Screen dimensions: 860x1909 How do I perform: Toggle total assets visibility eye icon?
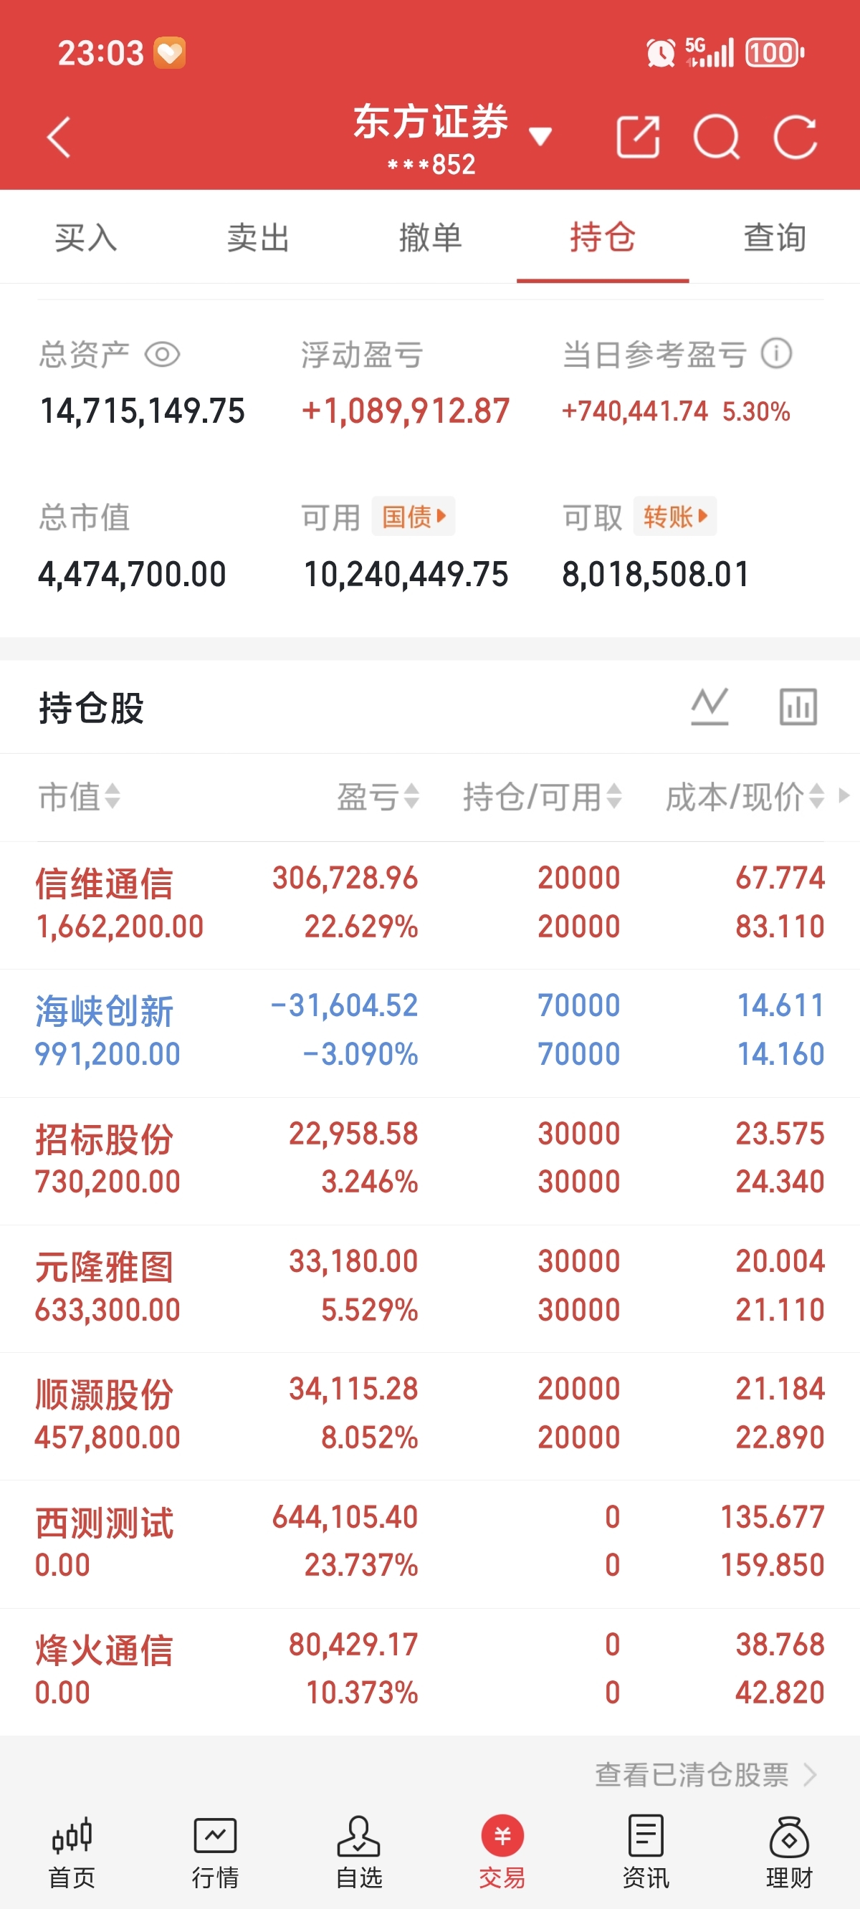tap(163, 354)
